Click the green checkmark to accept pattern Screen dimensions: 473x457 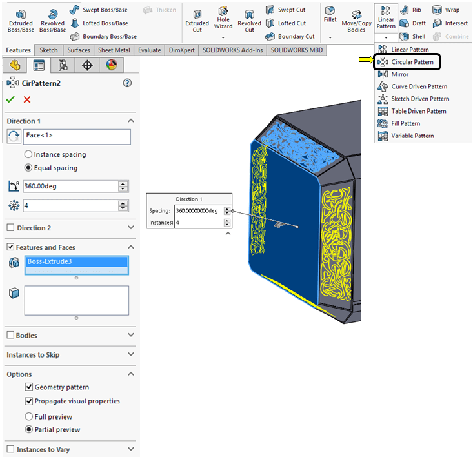10,99
